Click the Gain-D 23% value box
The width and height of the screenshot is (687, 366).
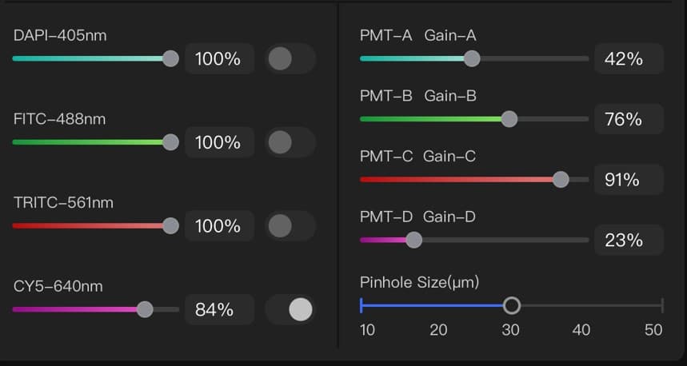point(628,240)
